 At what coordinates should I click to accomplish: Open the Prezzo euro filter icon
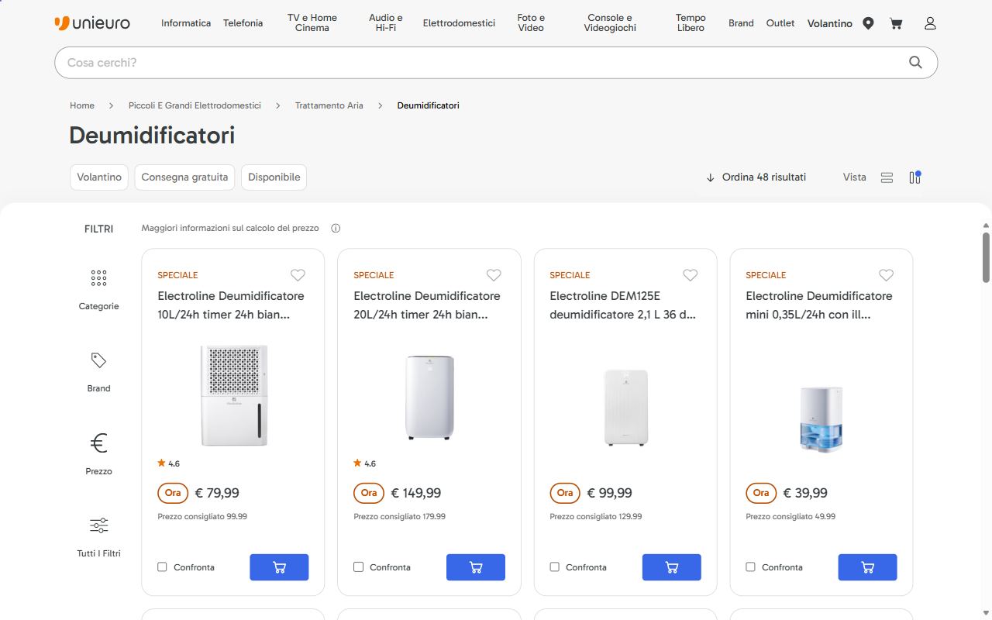point(98,443)
